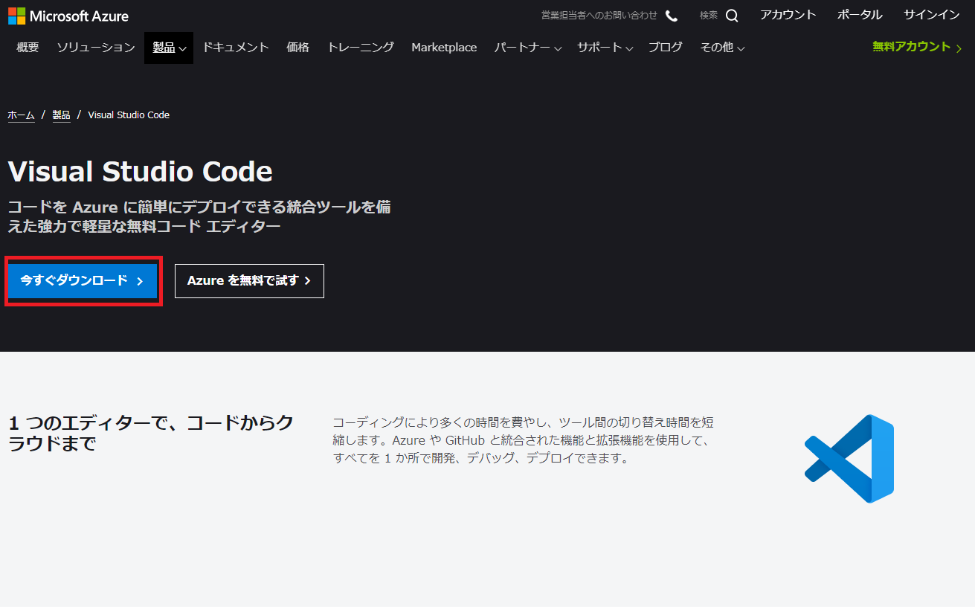
Task: Open the アカウント link
Action: [x=788, y=15]
